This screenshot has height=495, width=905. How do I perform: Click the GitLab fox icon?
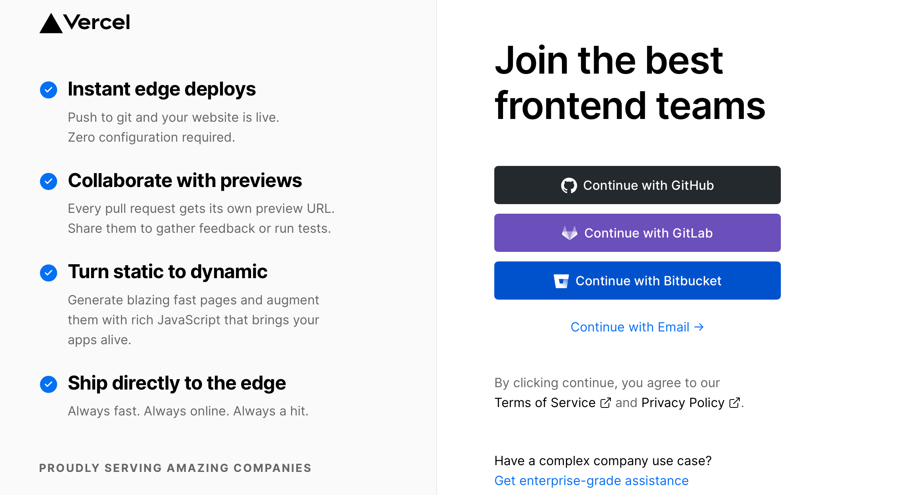click(570, 233)
